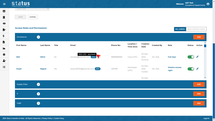The height and width of the screenshot is (121, 215).
Task: Expand the Legal section
Action: [38, 103]
